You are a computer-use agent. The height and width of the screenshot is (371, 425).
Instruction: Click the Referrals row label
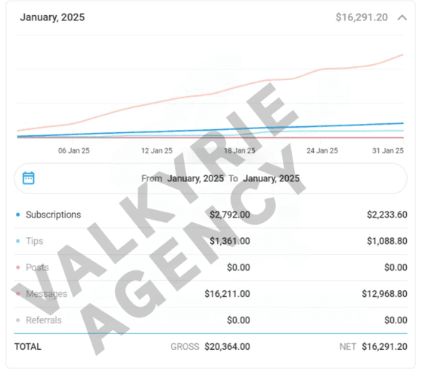(x=44, y=320)
